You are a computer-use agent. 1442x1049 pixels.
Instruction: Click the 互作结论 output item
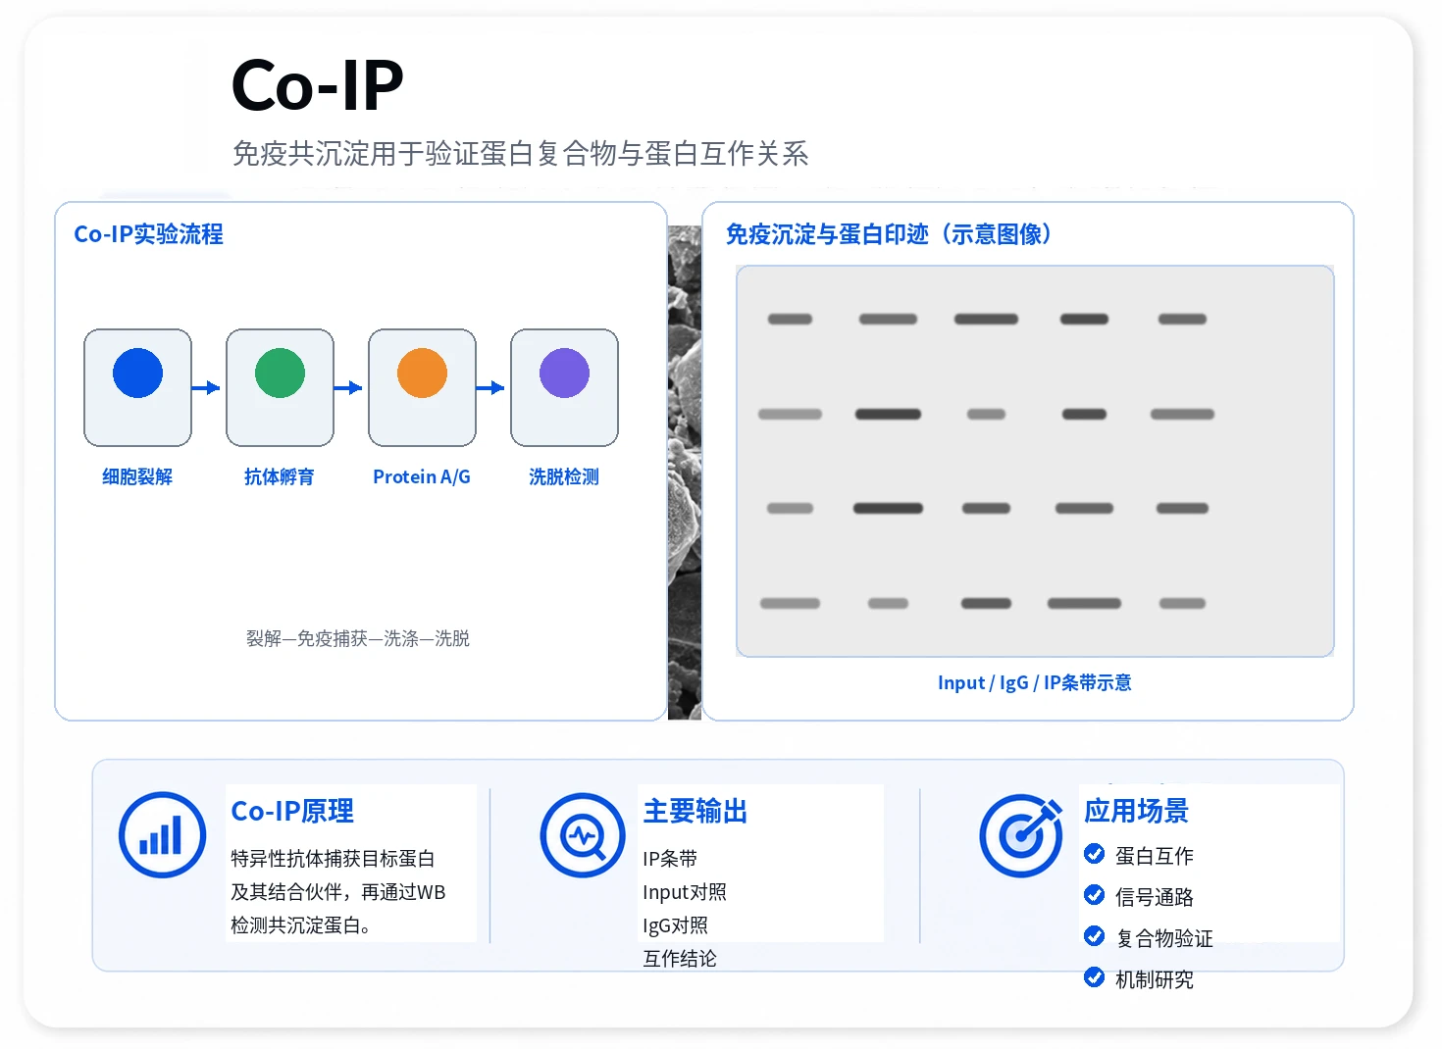[680, 959]
